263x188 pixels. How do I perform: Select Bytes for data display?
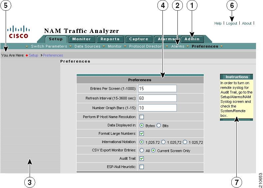click(x=141, y=125)
